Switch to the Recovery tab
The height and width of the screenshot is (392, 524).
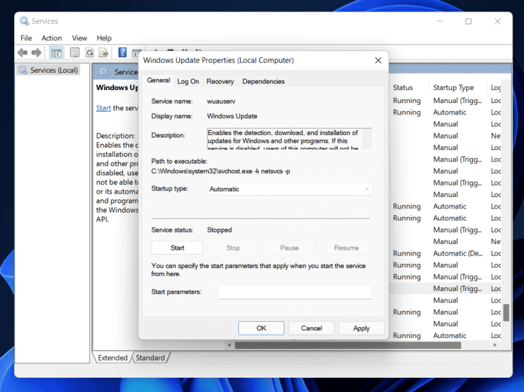[x=220, y=82]
